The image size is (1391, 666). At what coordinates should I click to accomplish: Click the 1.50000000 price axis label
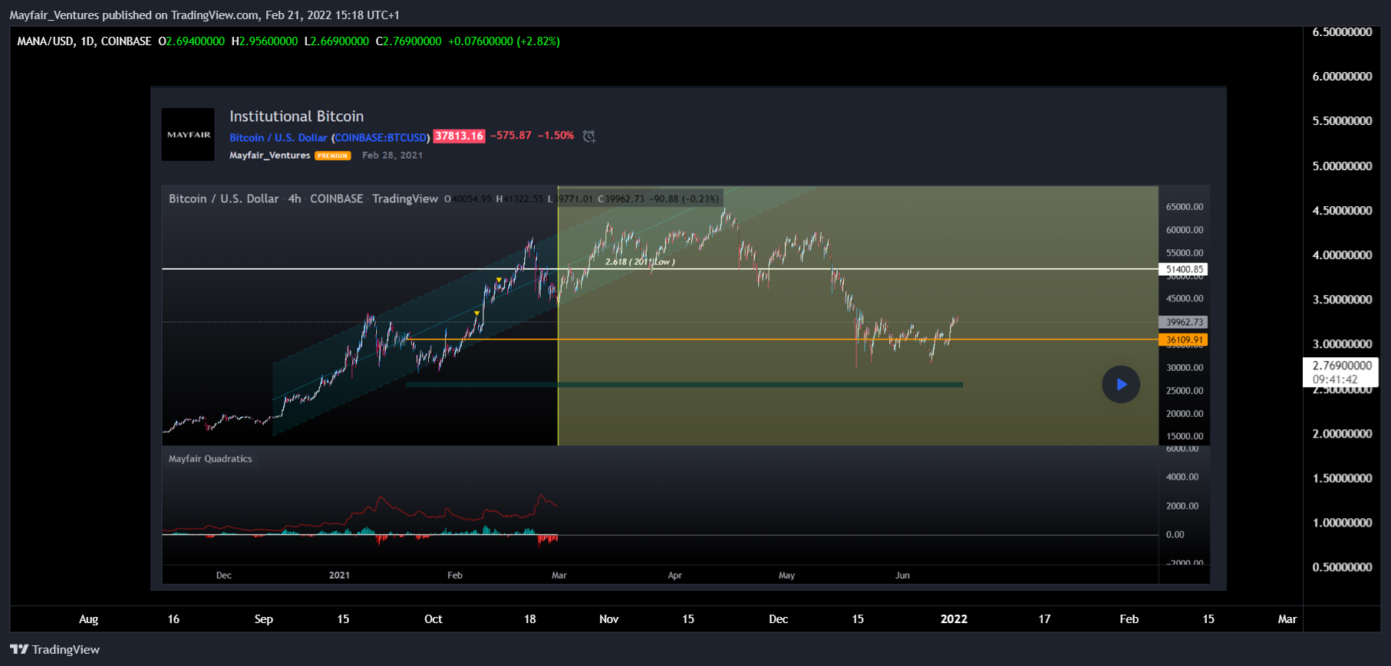tap(1342, 477)
